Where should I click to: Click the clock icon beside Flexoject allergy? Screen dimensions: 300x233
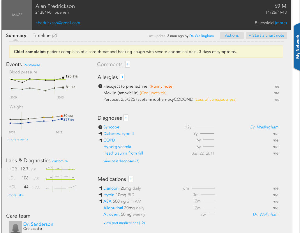100,87
